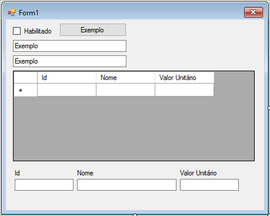The height and width of the screenshot is (216, 270).
Task: Click the Id label above bottom field
Action: click(x=17, y=173)
